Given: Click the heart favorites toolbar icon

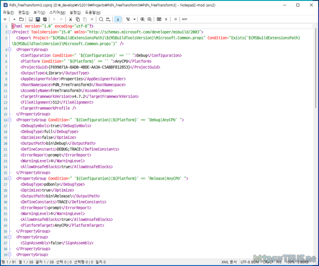Looking at the screenshot, I should click(x=5, y=19).
